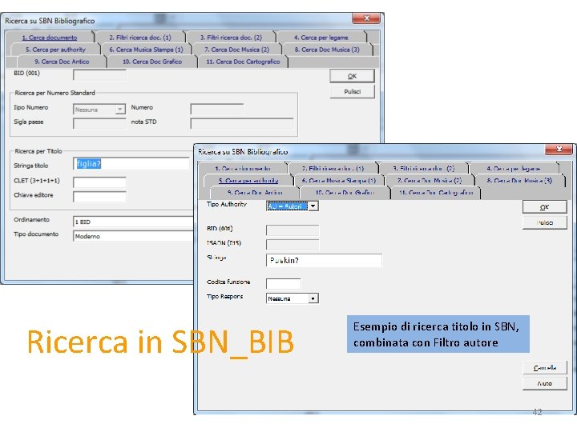Select '7. Cerca Doc Musica (2)' tab in back window
Image resolution: width=577 pixels, height=432 pixels.
point(237,50)
